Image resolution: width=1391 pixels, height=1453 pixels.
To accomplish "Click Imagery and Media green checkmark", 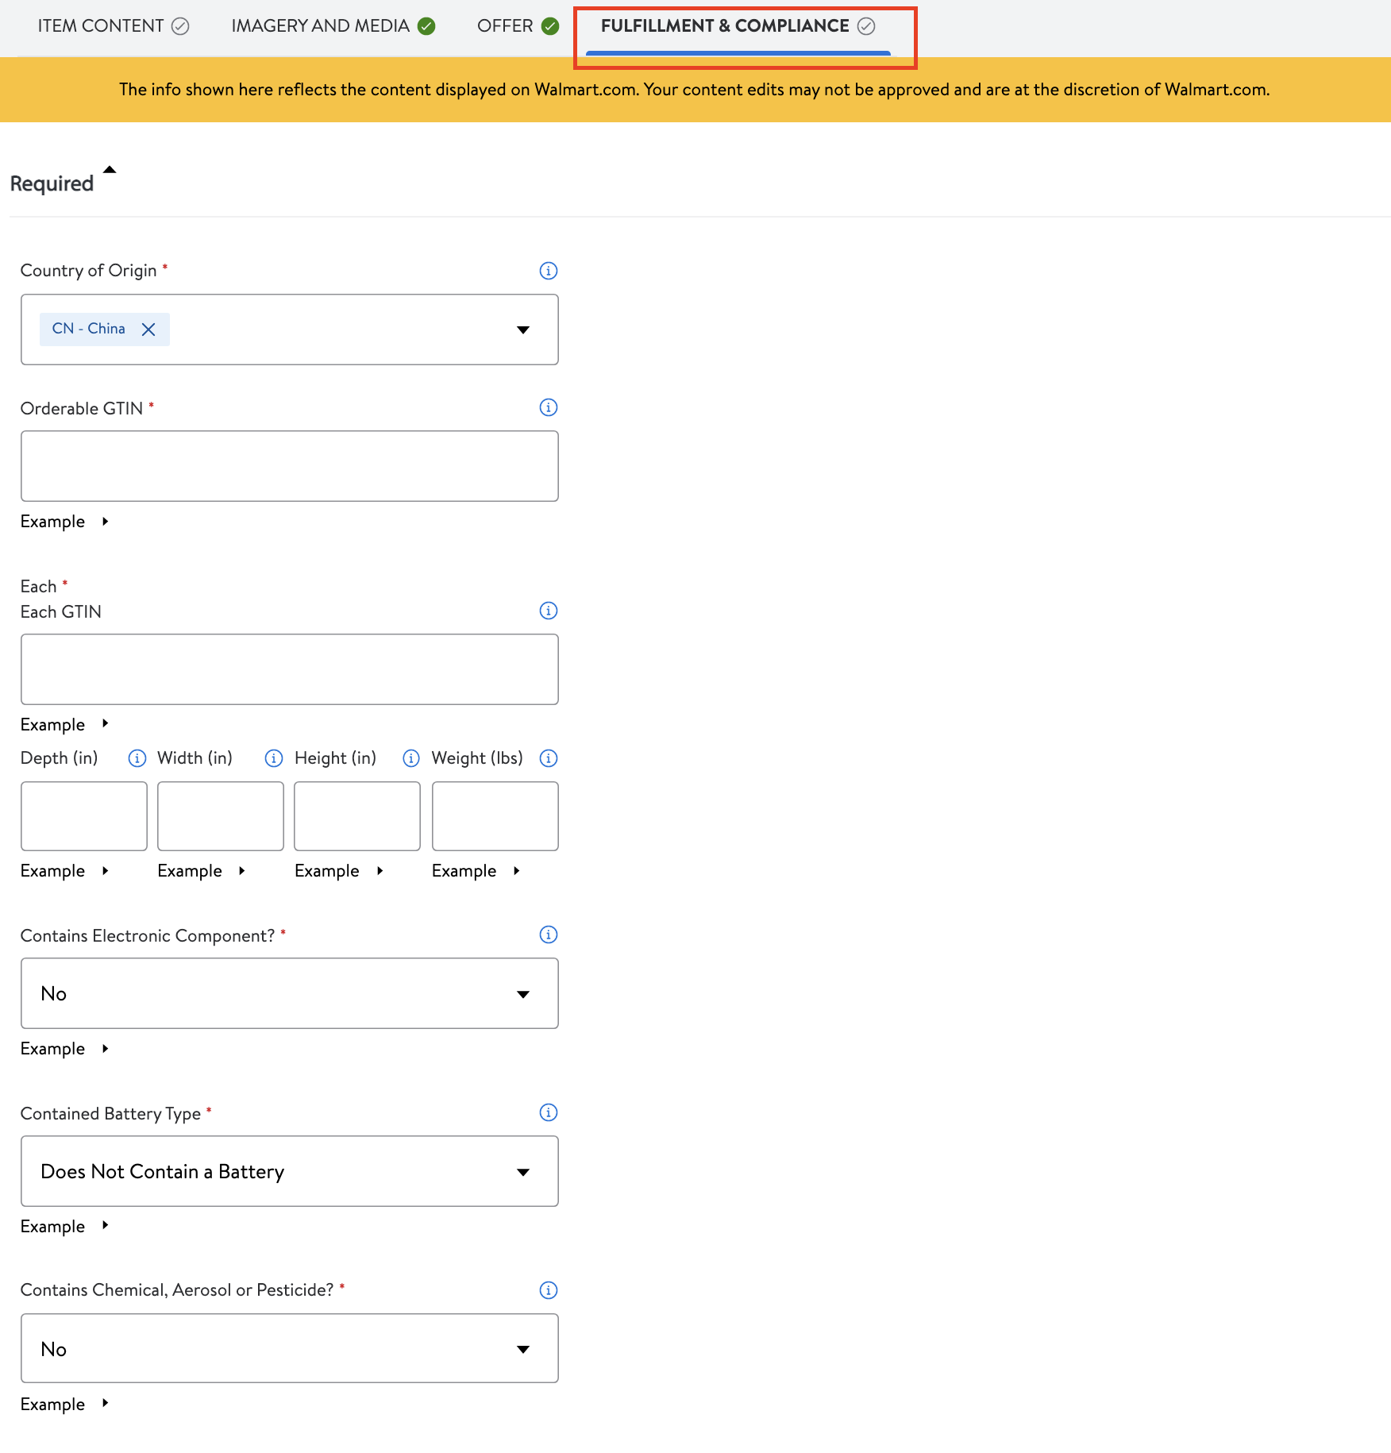I will [426, 26].
